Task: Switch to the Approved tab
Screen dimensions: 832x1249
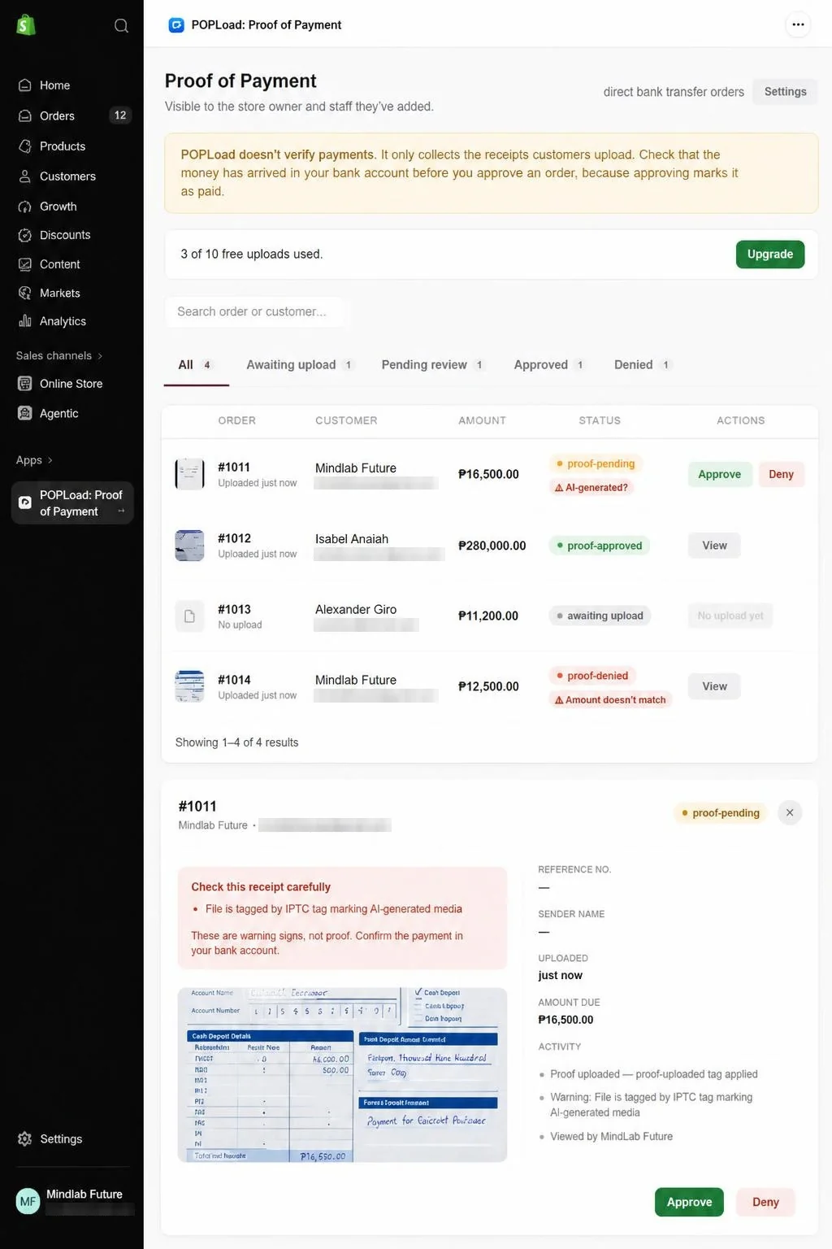Action: (549, 365)
